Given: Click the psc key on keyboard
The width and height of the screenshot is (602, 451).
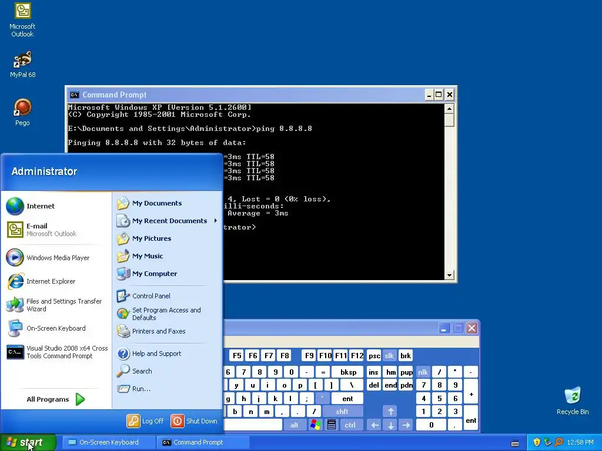Looking at the screenshot, I should click(x=374, y=355).
